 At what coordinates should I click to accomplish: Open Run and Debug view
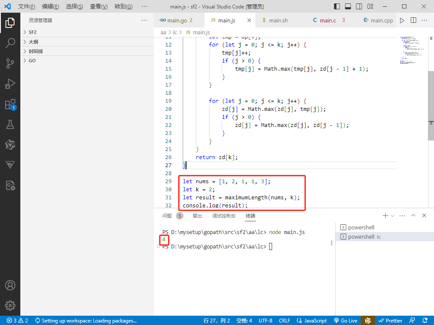10,84
